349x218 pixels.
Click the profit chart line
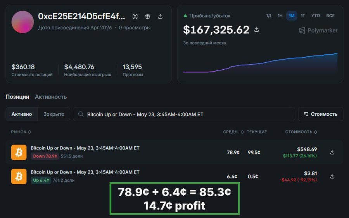click(260, 64)
